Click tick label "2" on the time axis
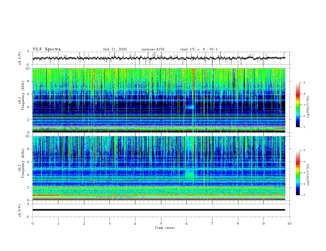 tap(84, 224)
